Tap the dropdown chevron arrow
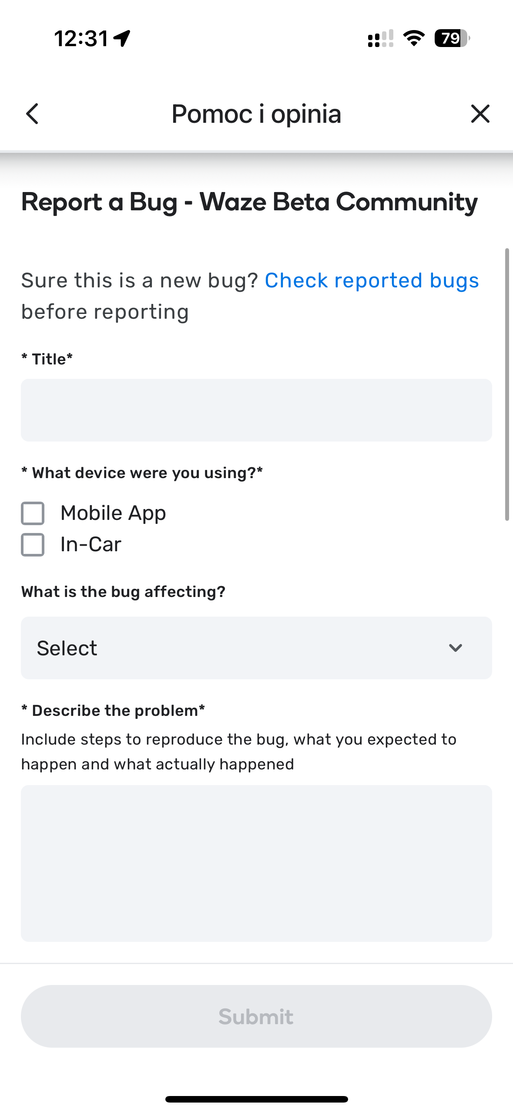This screenshot has width=513, height=1113. [455, 648]
